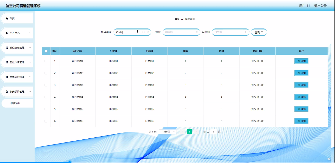The width and height of the screenshot is (335, 163).
Task: Check the checkbox for row 项目名称6
Action: 46,121
